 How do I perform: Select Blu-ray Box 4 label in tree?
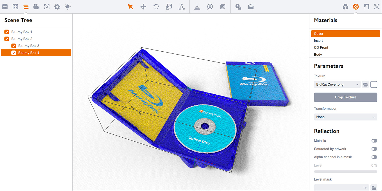click(x=29, y=53)
